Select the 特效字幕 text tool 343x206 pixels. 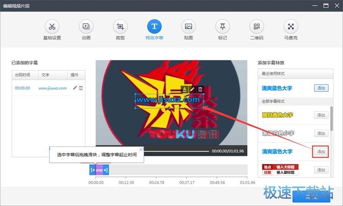[155, 30]
